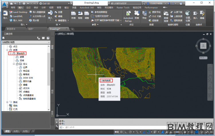The height and width of the screenshot is (136, 215).
Task: Open the Raster Tools ribbon tab
Action: click(123, 7)
